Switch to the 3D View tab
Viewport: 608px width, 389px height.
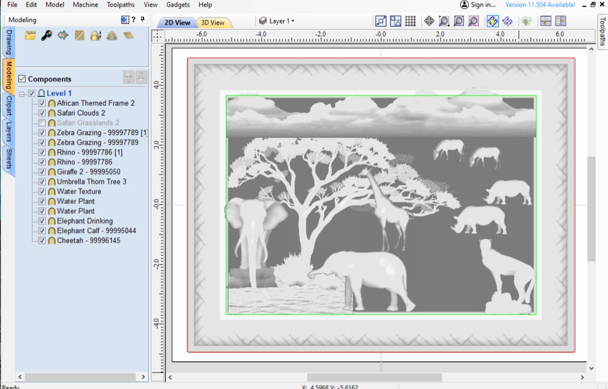click(x=212, y=22)
